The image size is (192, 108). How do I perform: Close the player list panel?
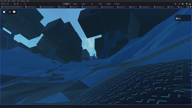[x=176, y=16]
